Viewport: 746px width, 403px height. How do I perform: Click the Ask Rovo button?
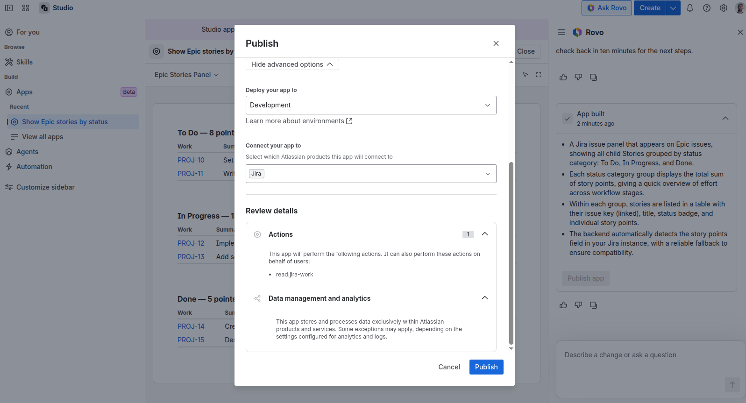pos(607,8)
